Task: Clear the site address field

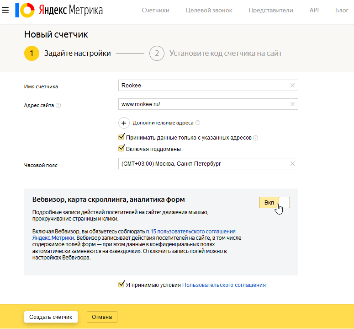Action: [x=292, y=104]
